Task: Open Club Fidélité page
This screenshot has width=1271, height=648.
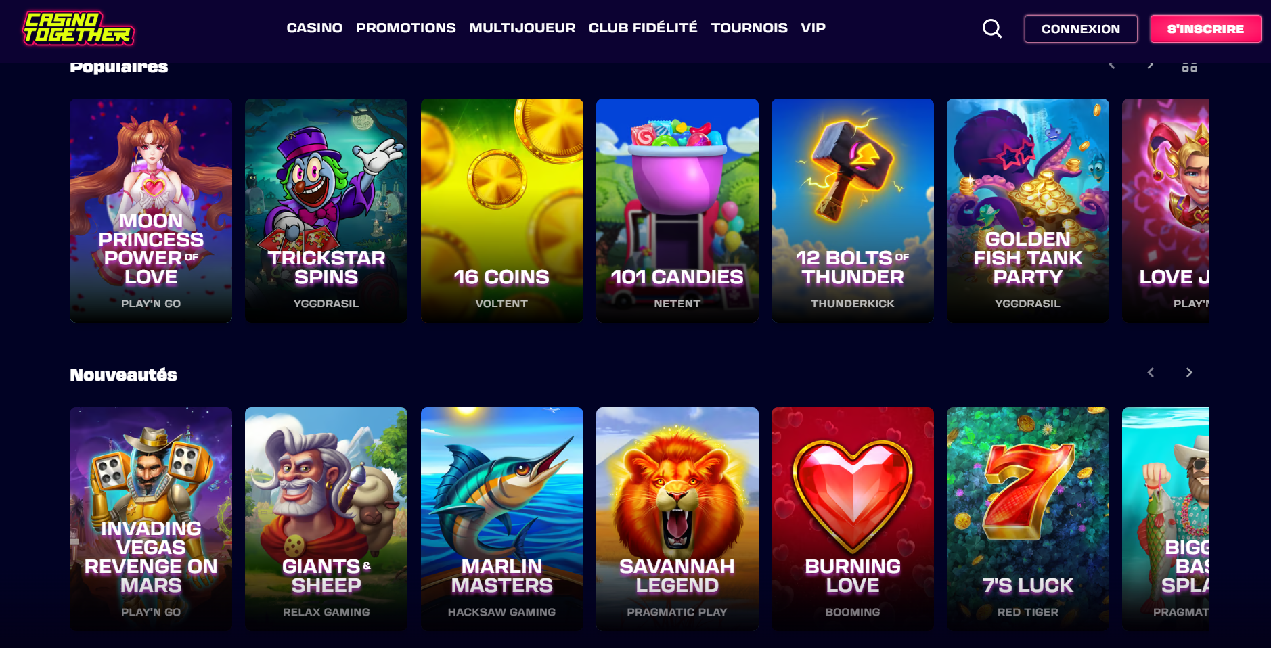Action: (643, 28)
